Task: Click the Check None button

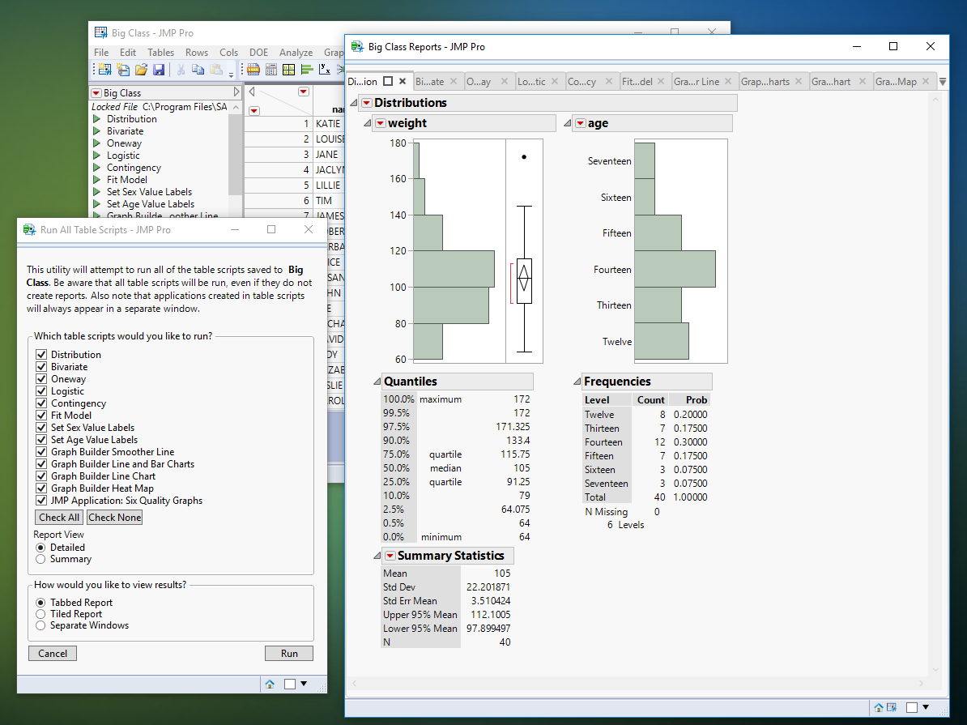Action: click(x=114, y=517)
